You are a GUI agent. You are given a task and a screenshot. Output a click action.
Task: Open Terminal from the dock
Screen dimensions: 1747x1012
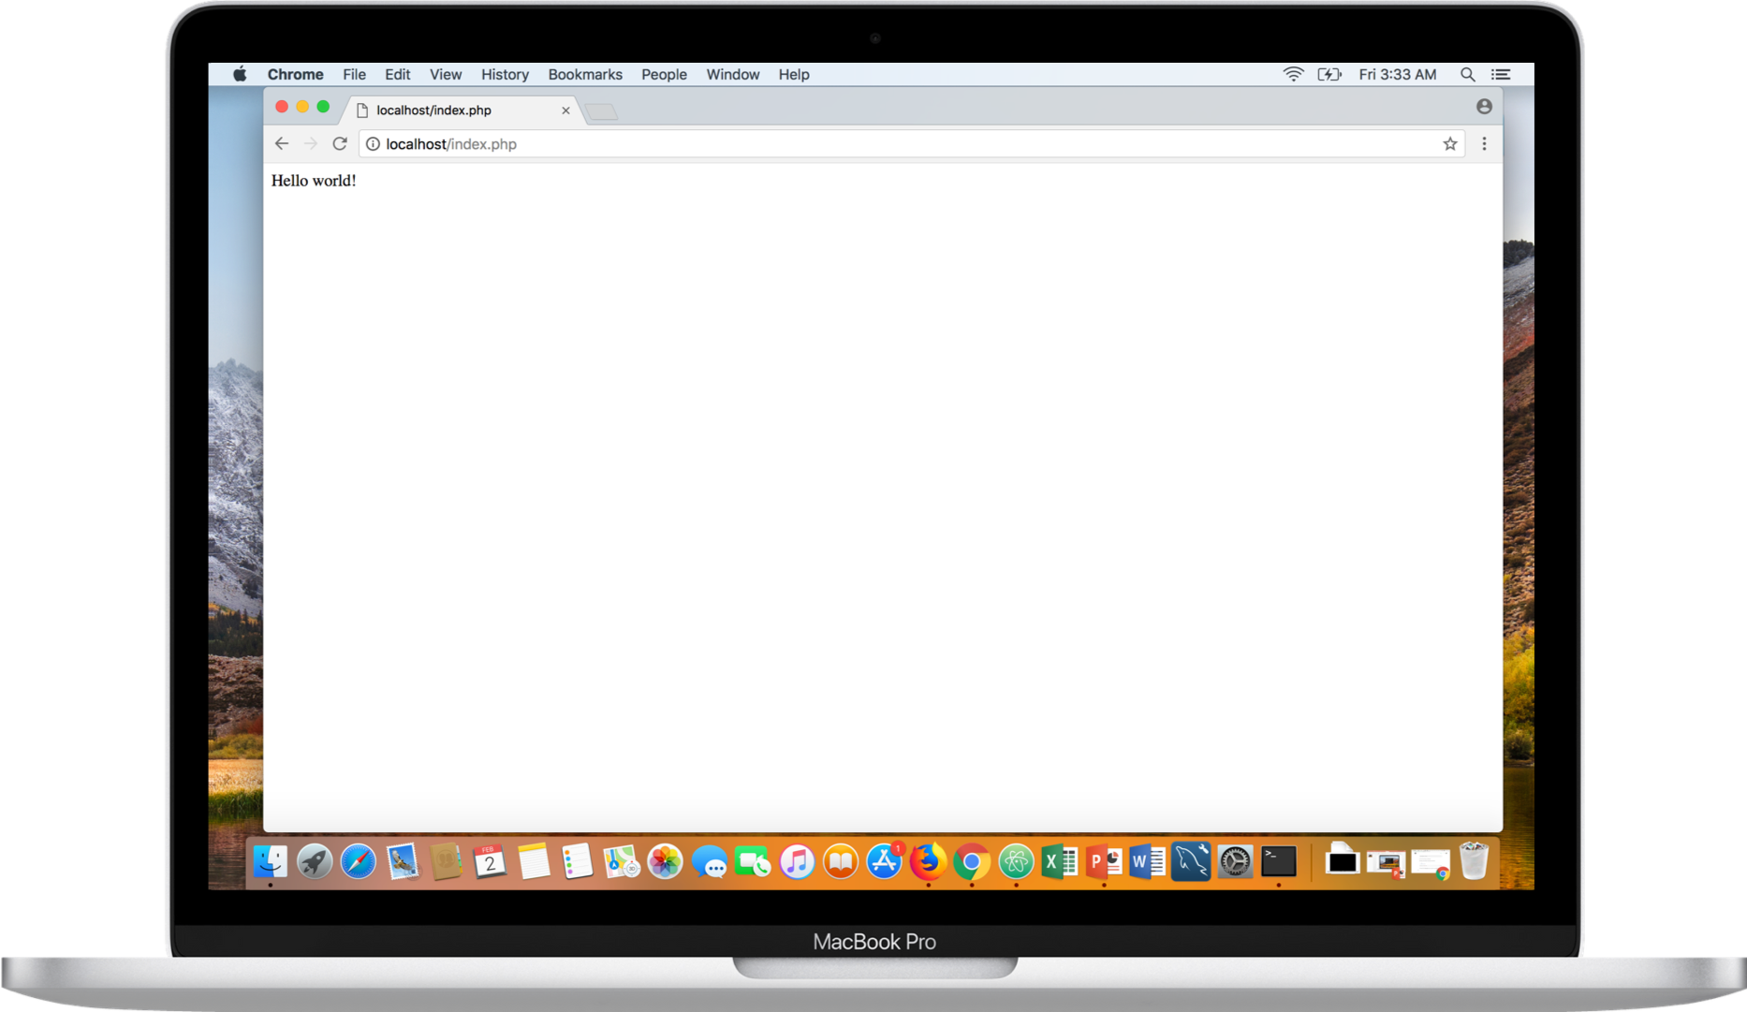pos(1278,862)
